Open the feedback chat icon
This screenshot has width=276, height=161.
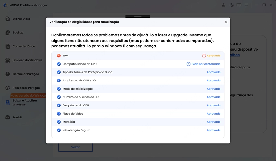[239, 5]
